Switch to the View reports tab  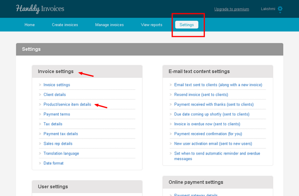tap(152, 25)
